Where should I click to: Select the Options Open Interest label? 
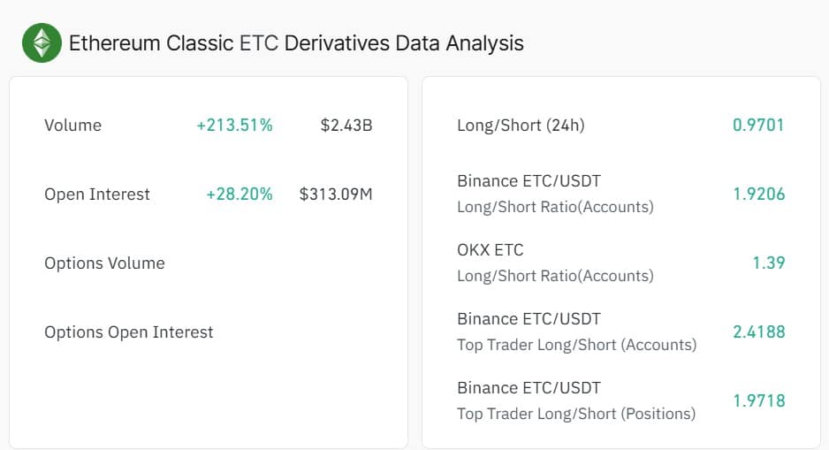click(129, 332)
